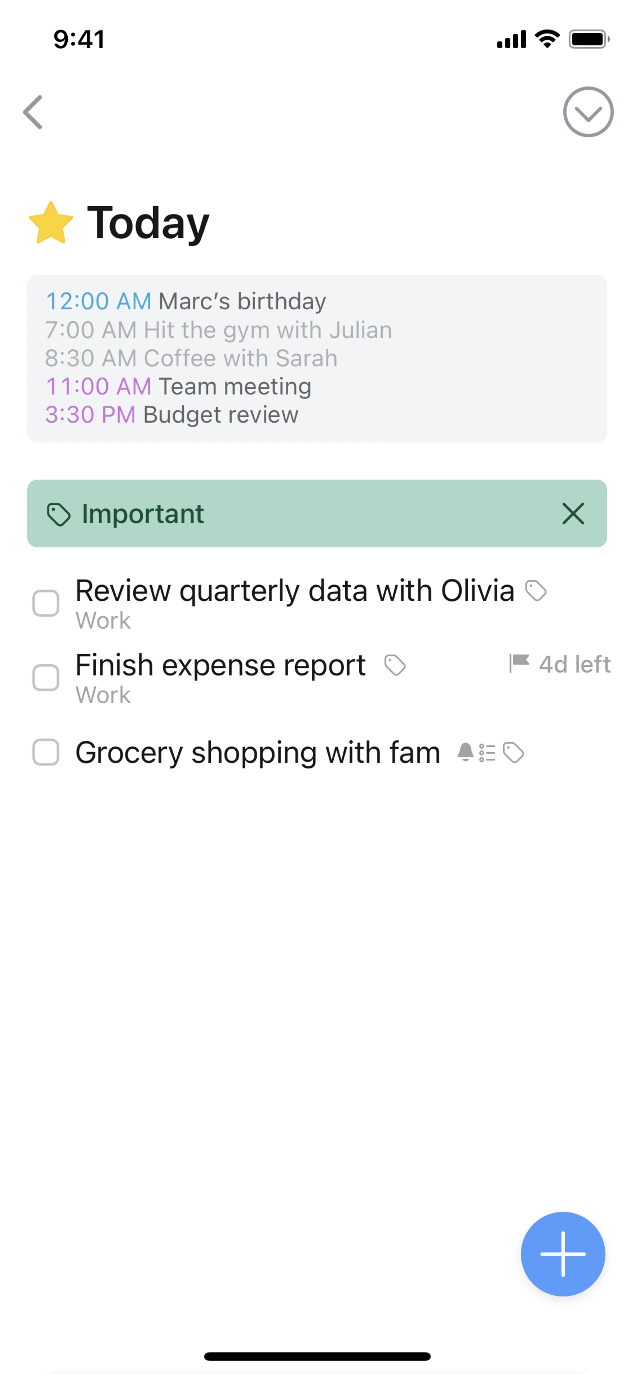Image resolution: width=634 pixels, height=1374 pixels.
Task: Tap reminder bell on Grocery shopping task
Action: [465, 752]
